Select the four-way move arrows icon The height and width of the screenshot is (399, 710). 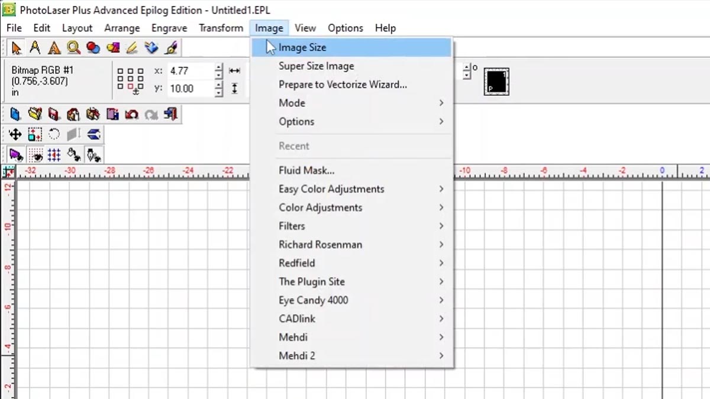(15, 134)
